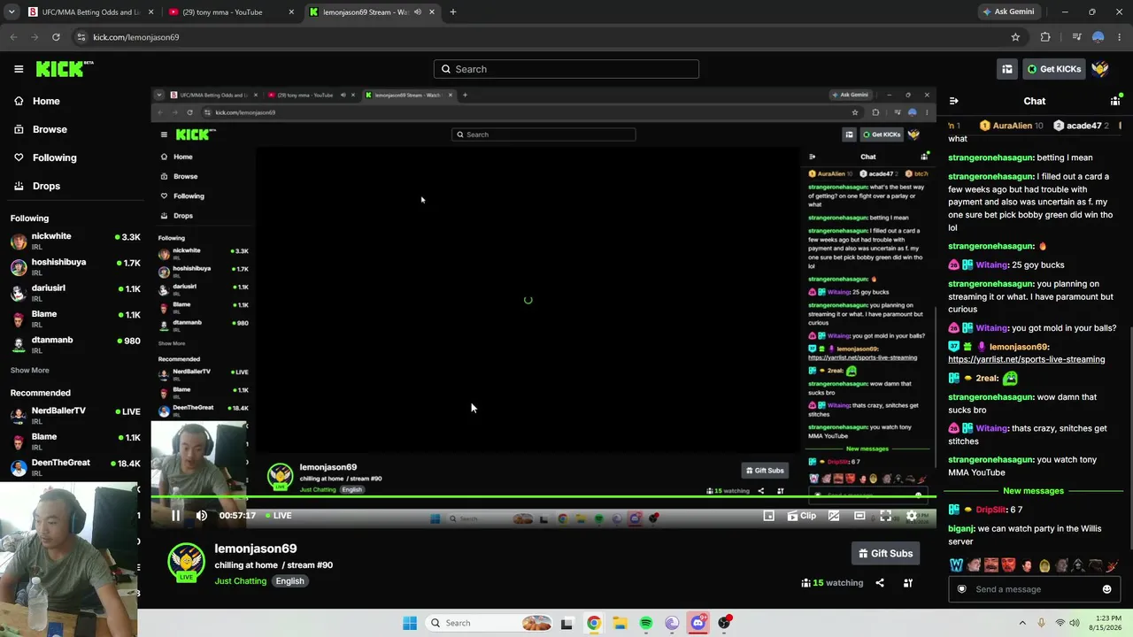This screenshot has height=637, width=1133.
Task: Open the stream options icon beside share
Action: point(907,583)
